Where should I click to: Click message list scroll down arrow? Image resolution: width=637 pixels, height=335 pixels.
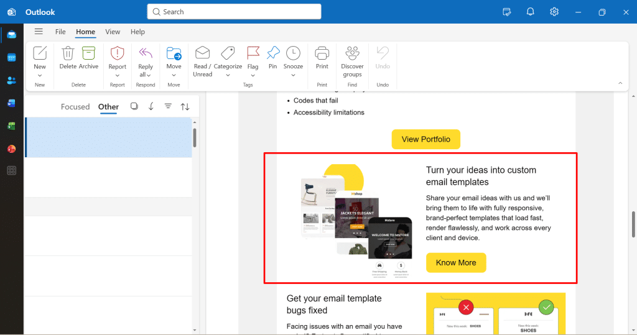pyautogui.click(x=195, y=330)
